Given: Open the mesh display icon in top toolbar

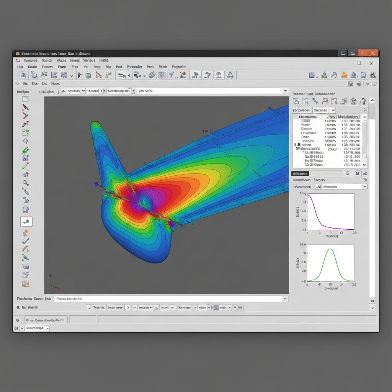Looking at the screenshot, I should [x=162, y=75].
